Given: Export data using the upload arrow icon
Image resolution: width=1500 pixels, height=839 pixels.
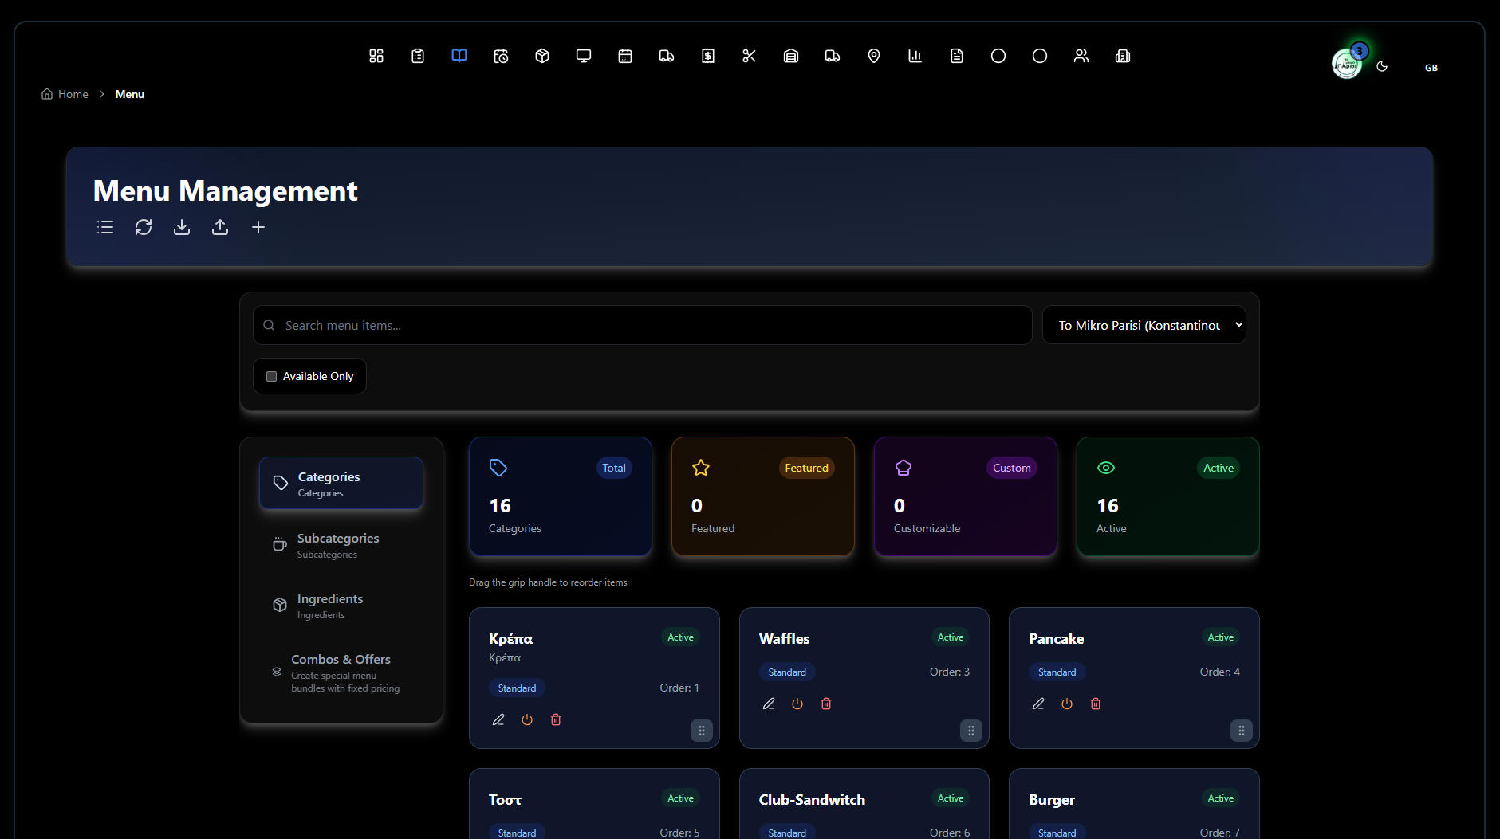Looking at the screenshot, I should pos(220,227).
